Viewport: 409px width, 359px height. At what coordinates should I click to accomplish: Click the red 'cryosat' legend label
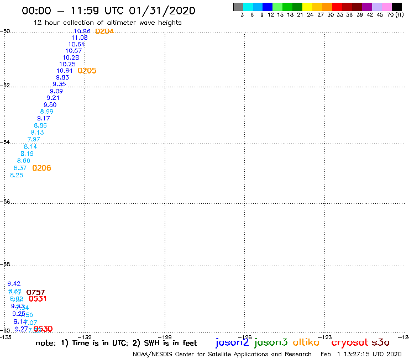click(350, 342)
